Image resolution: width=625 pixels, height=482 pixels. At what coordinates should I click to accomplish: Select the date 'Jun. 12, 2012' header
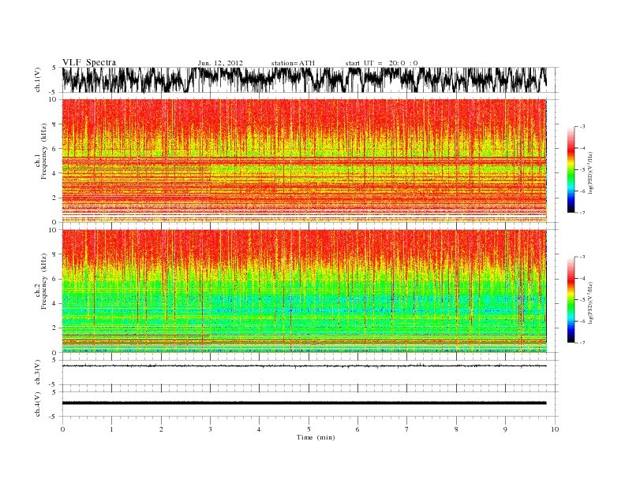tap(220, 63)
